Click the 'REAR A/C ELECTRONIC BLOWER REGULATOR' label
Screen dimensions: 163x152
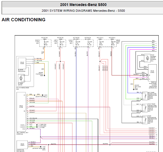pyautogui.click(x=153, y=85)
